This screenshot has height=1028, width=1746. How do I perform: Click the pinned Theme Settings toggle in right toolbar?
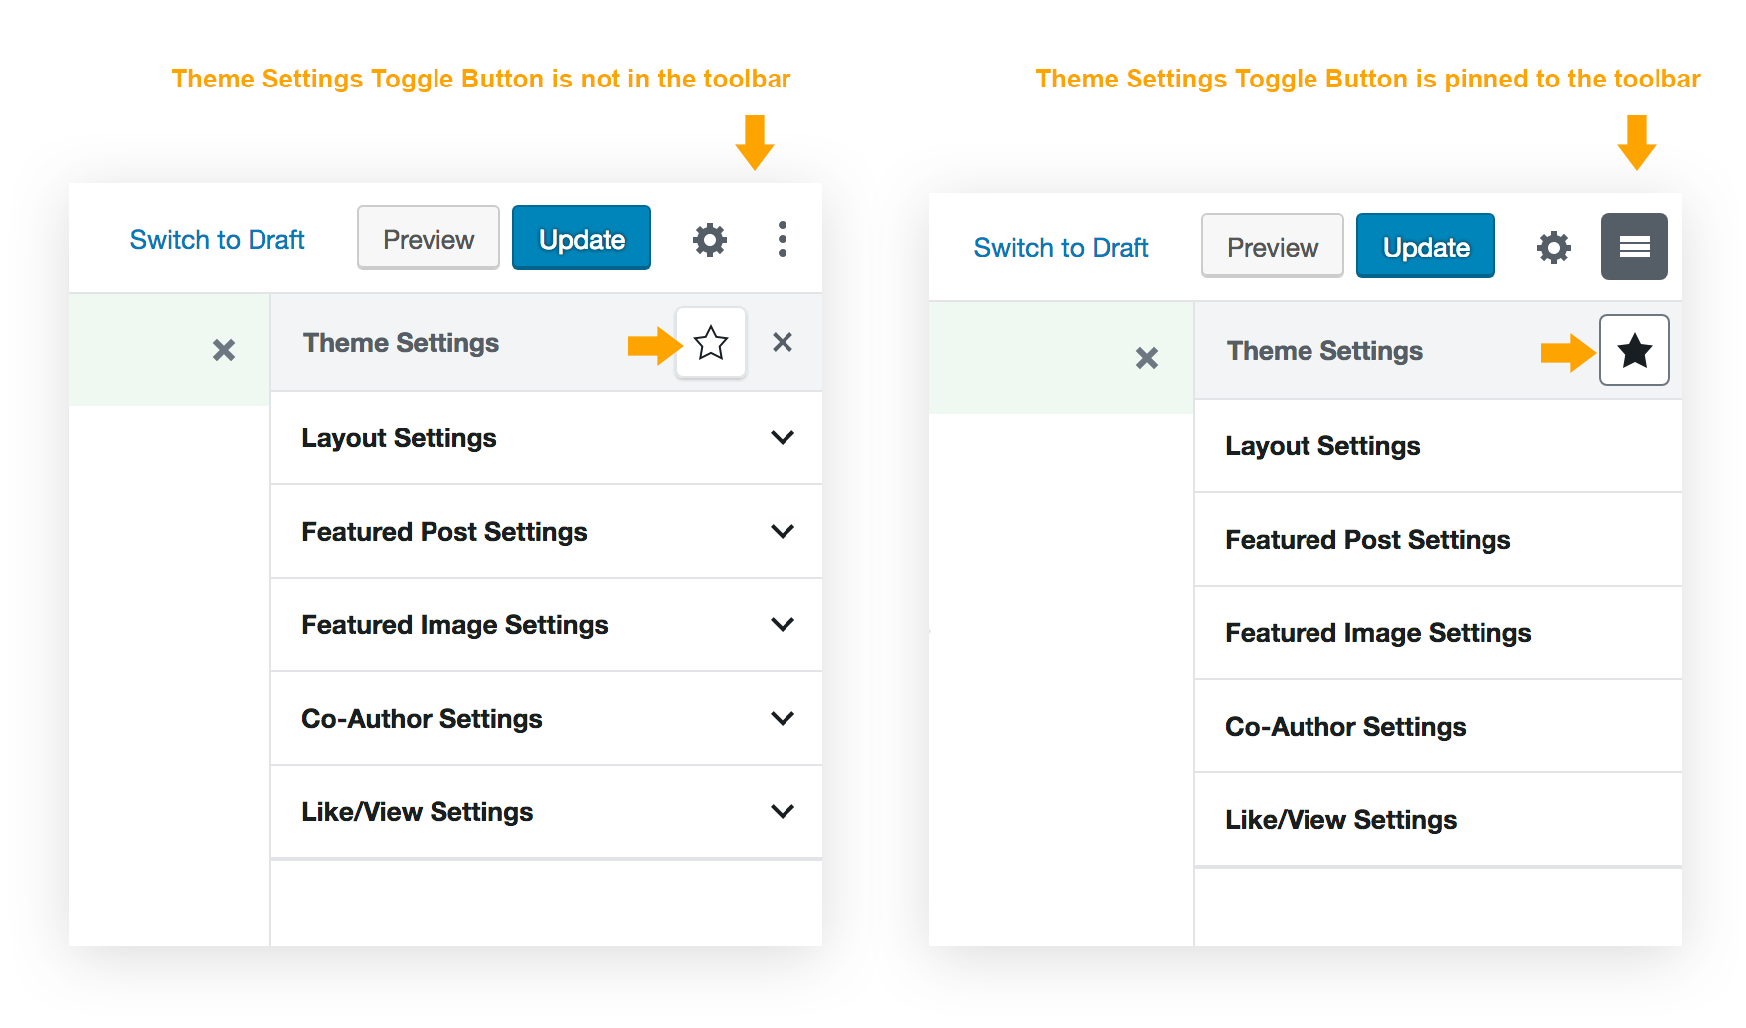coord(1635,247)
